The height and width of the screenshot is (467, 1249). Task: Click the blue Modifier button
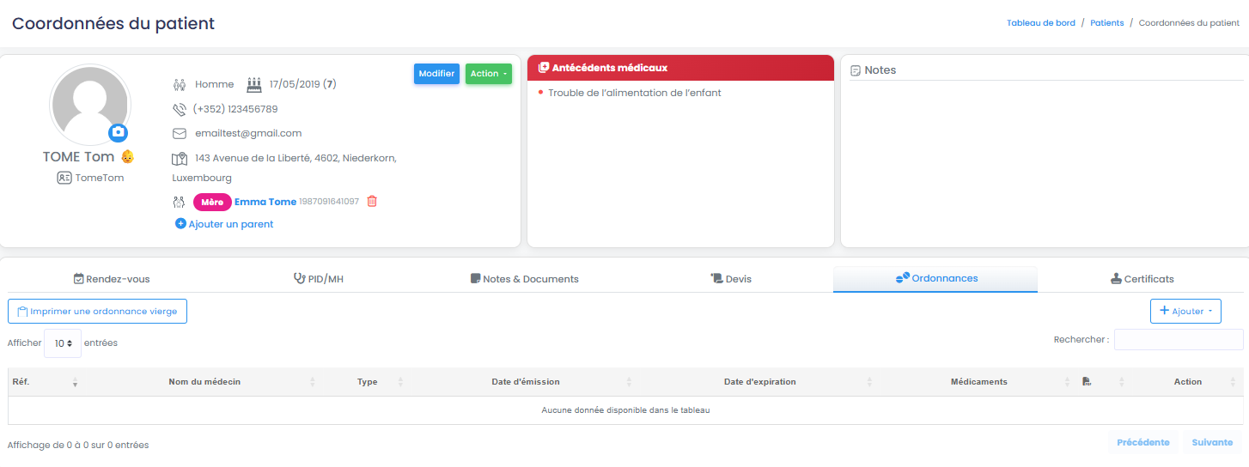click(x=436, y=74)
